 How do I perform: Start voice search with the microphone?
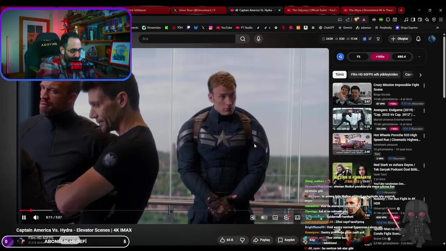259,39
